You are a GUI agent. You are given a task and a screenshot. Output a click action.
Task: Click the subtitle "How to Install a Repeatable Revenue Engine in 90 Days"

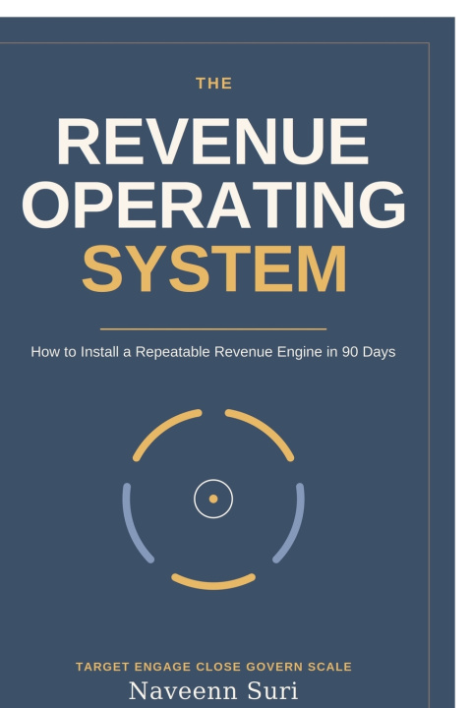point(213,352)
